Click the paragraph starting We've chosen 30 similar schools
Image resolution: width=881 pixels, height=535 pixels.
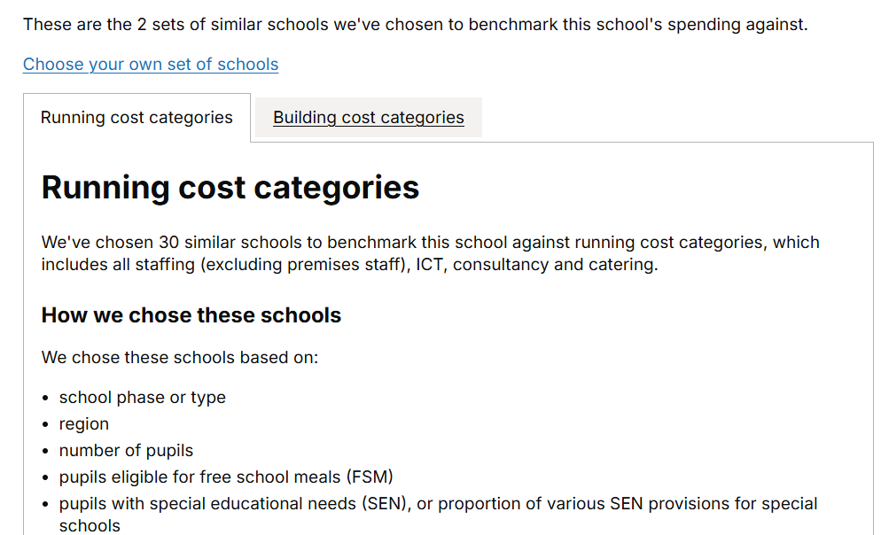coord(430,253)
